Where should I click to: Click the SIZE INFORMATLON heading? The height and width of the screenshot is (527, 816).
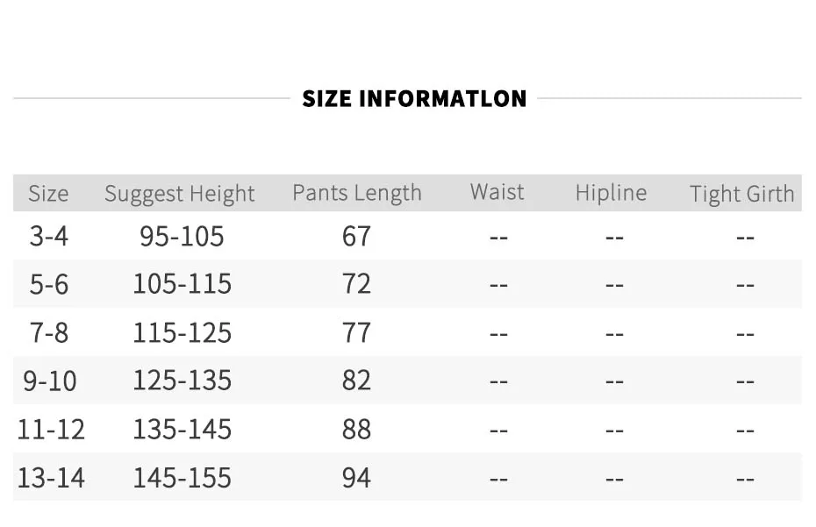(x=414, y=98)
